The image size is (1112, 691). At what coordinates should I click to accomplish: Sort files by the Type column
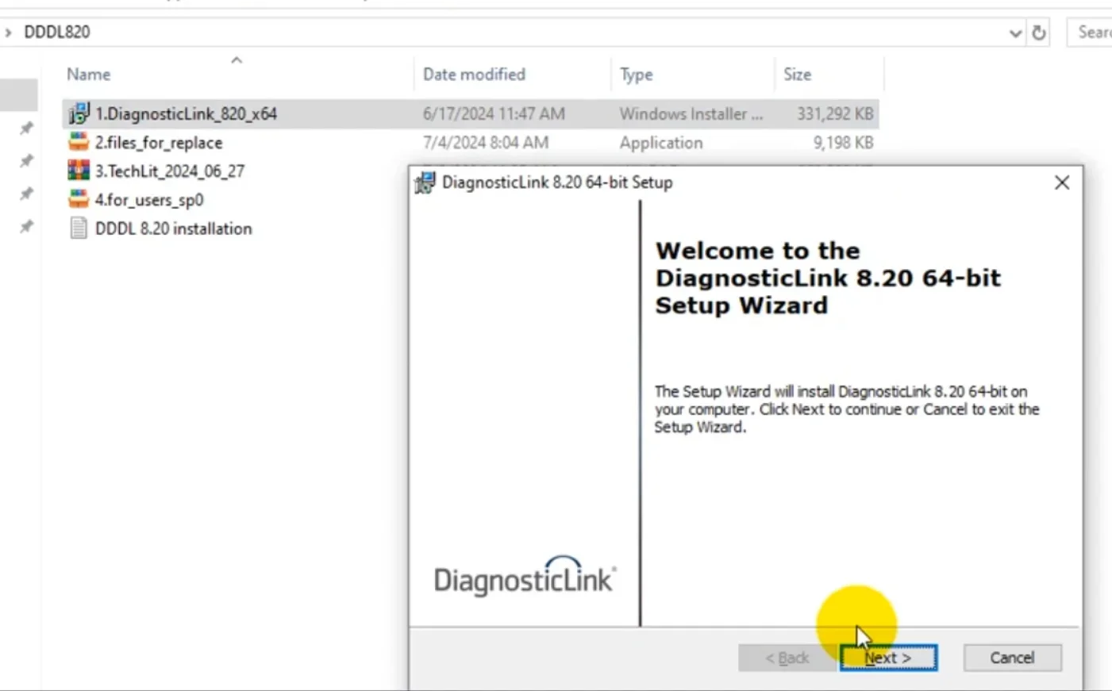tap(637, 75)
